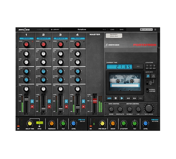Mute track 1
Image resolution: width=176 pixels, height=159 pixels.
[x=32, y=107]
